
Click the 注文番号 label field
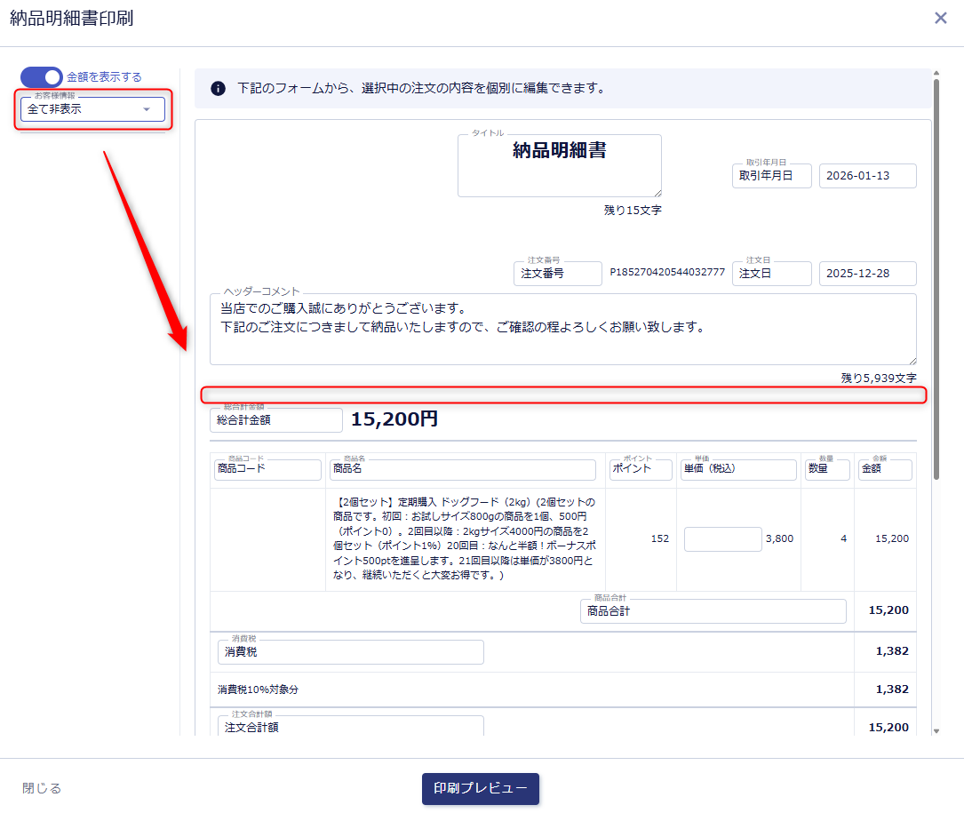point(557,274)
